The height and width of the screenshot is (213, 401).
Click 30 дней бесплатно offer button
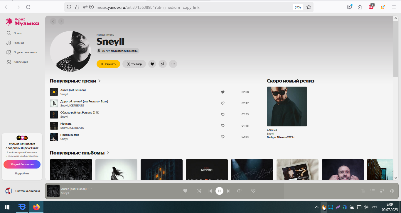(22, 164)
